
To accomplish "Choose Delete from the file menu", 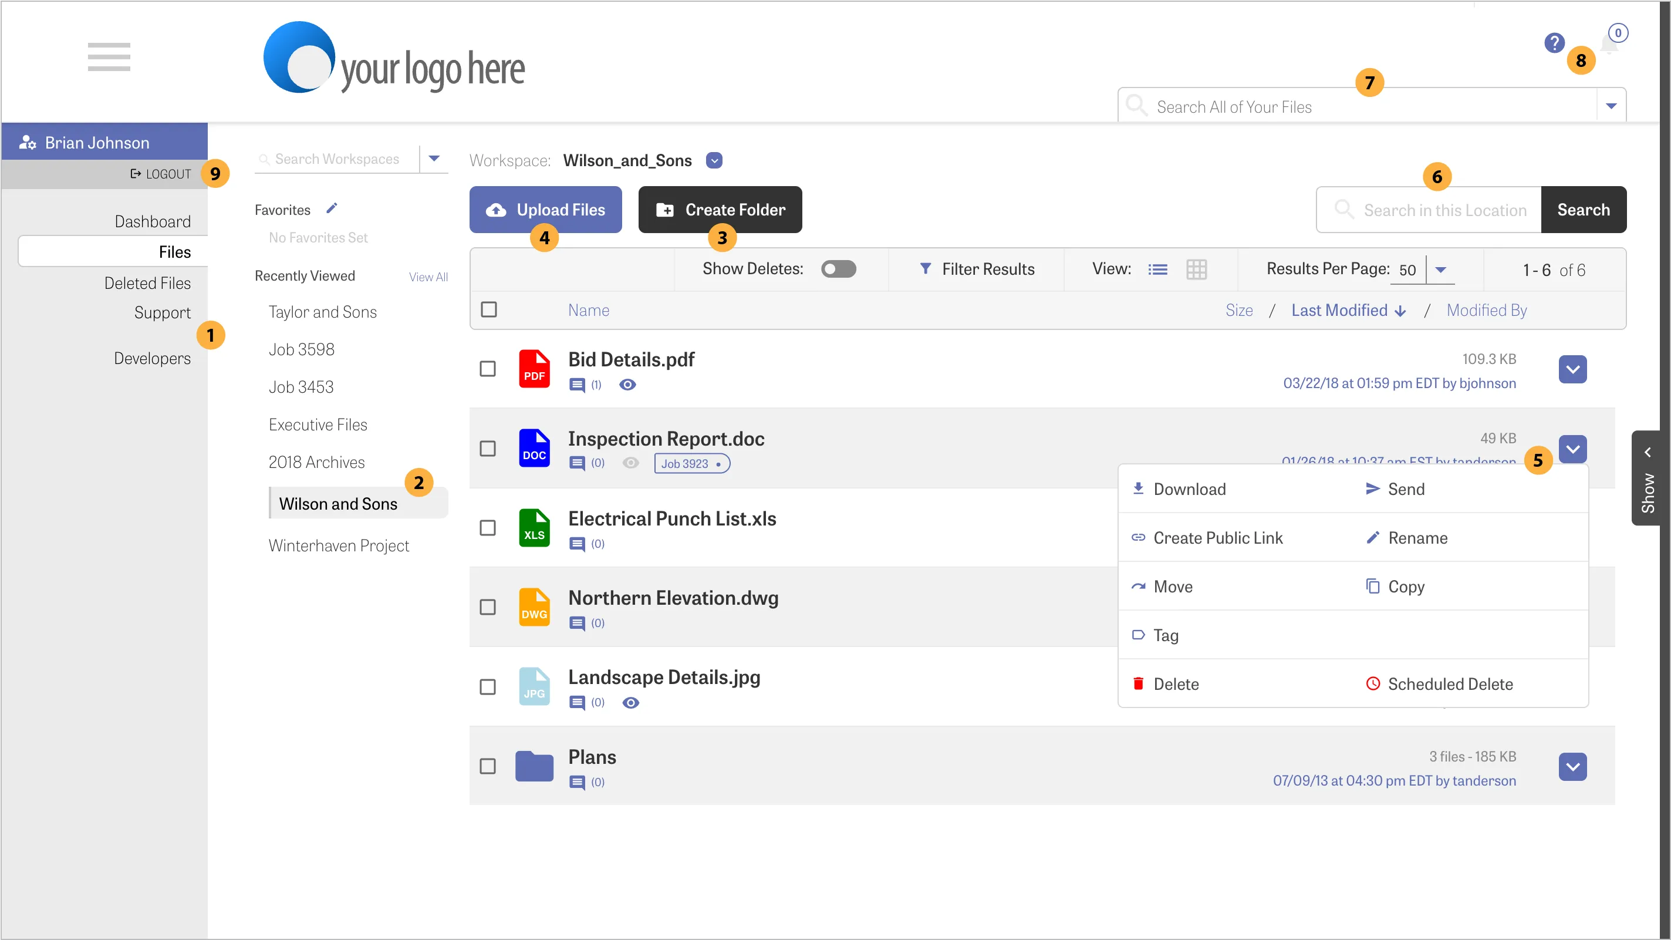I will pyautogui.click(x=1165, y=684).
